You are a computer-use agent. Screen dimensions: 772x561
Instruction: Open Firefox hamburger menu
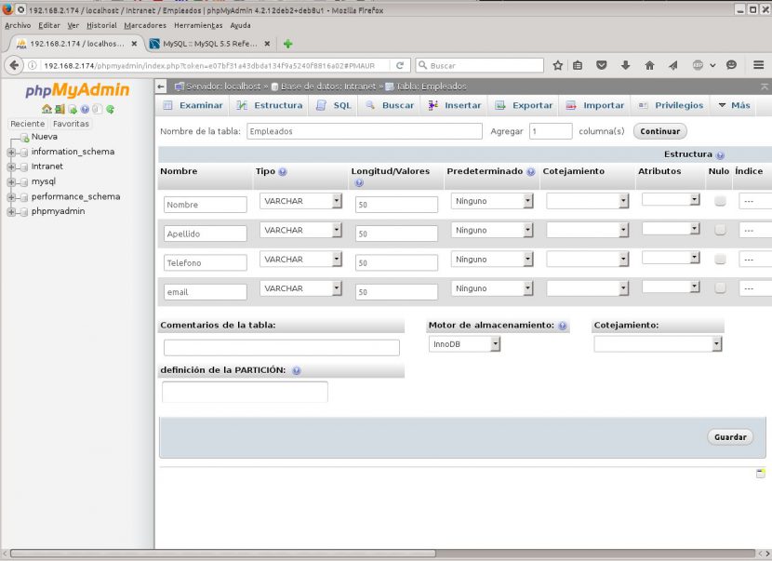[758, 65]
